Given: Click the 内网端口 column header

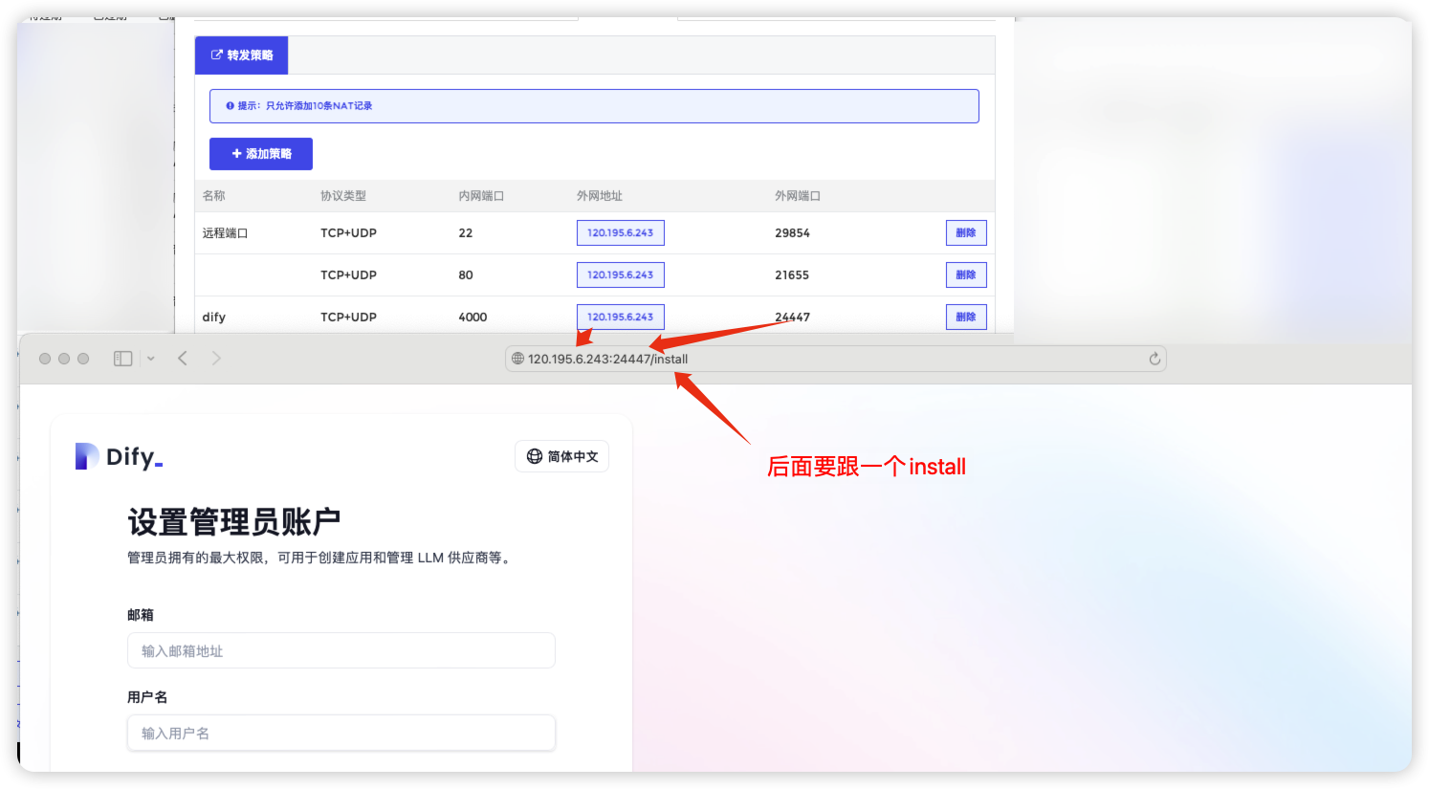Looking at the screenshot, I should 481,196.
